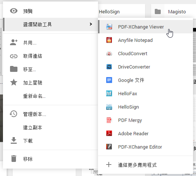Open with PDF-XChange Editor
196x176 pixels.
(146, 147)
